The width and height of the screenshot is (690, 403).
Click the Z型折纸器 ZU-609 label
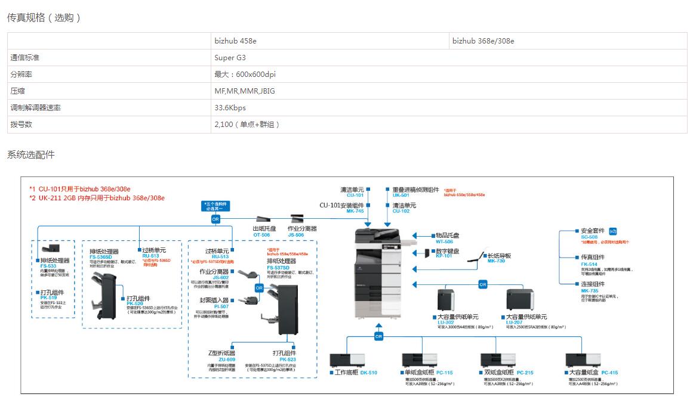221,356
